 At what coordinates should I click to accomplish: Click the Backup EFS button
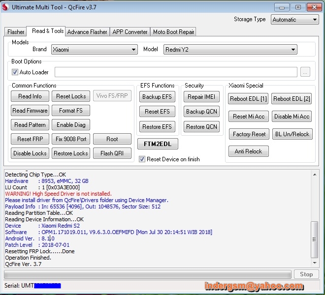pyautogui.click(x=157, y=97)
